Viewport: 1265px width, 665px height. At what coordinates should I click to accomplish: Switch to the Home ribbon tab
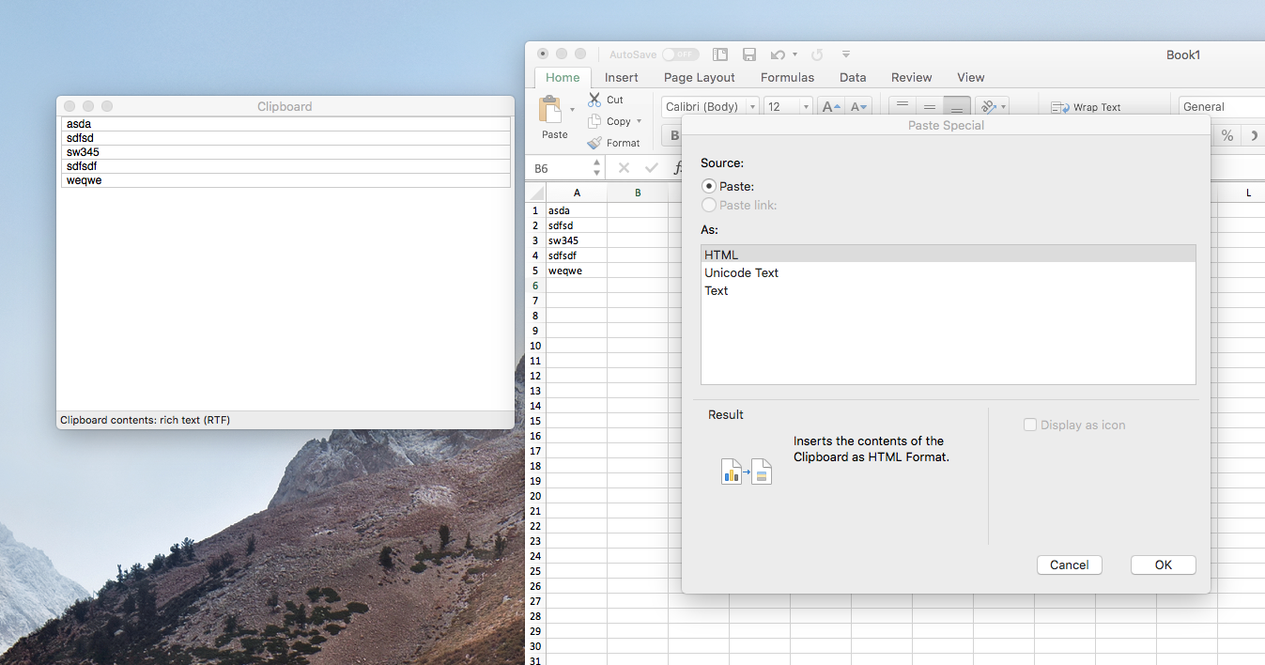point(563,77)
